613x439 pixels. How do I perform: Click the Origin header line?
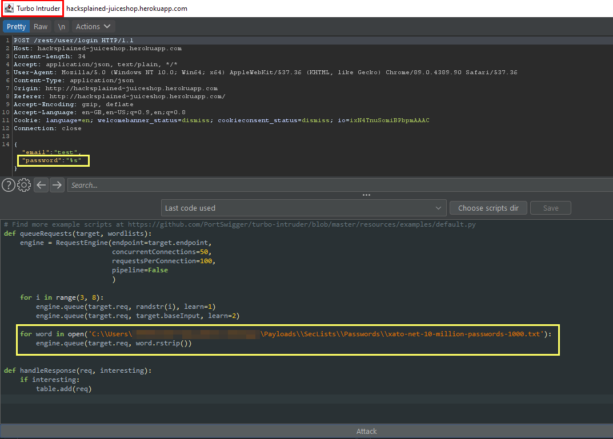(116, 88)
